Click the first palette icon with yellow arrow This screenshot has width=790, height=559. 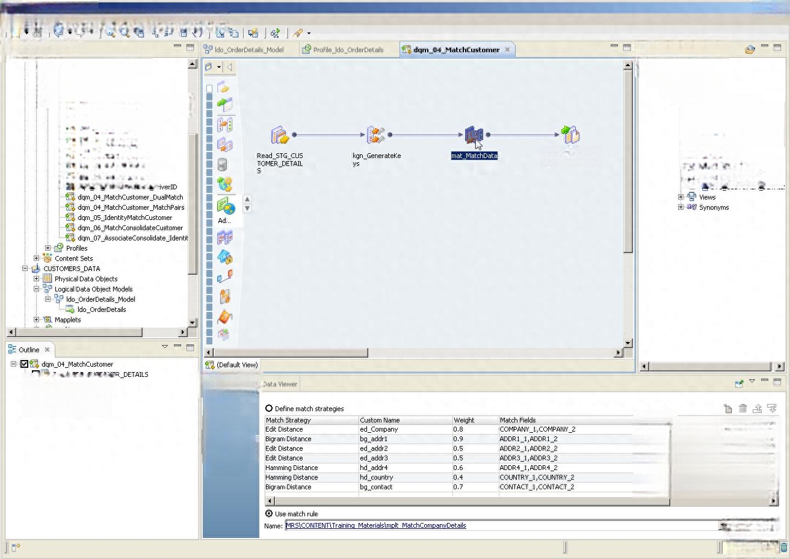[x=223, y=88]
